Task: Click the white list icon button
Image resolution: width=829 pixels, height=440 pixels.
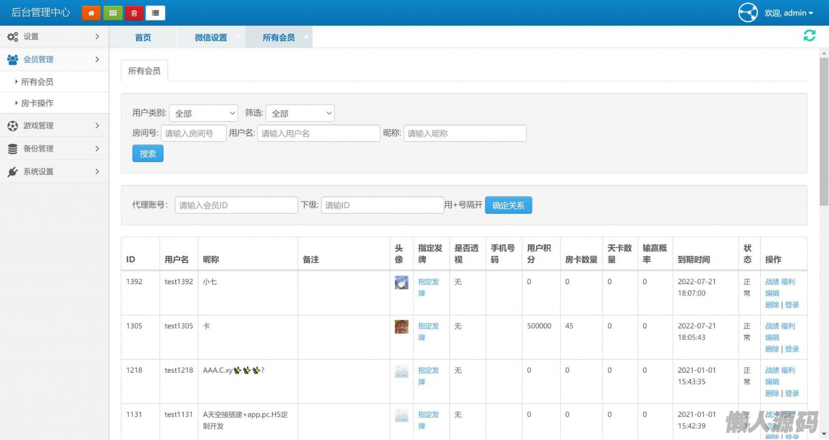Action: coord(155,13)
